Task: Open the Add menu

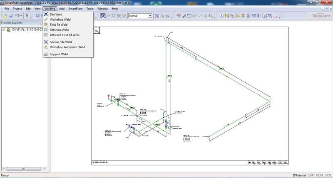Action: point(62,9)
